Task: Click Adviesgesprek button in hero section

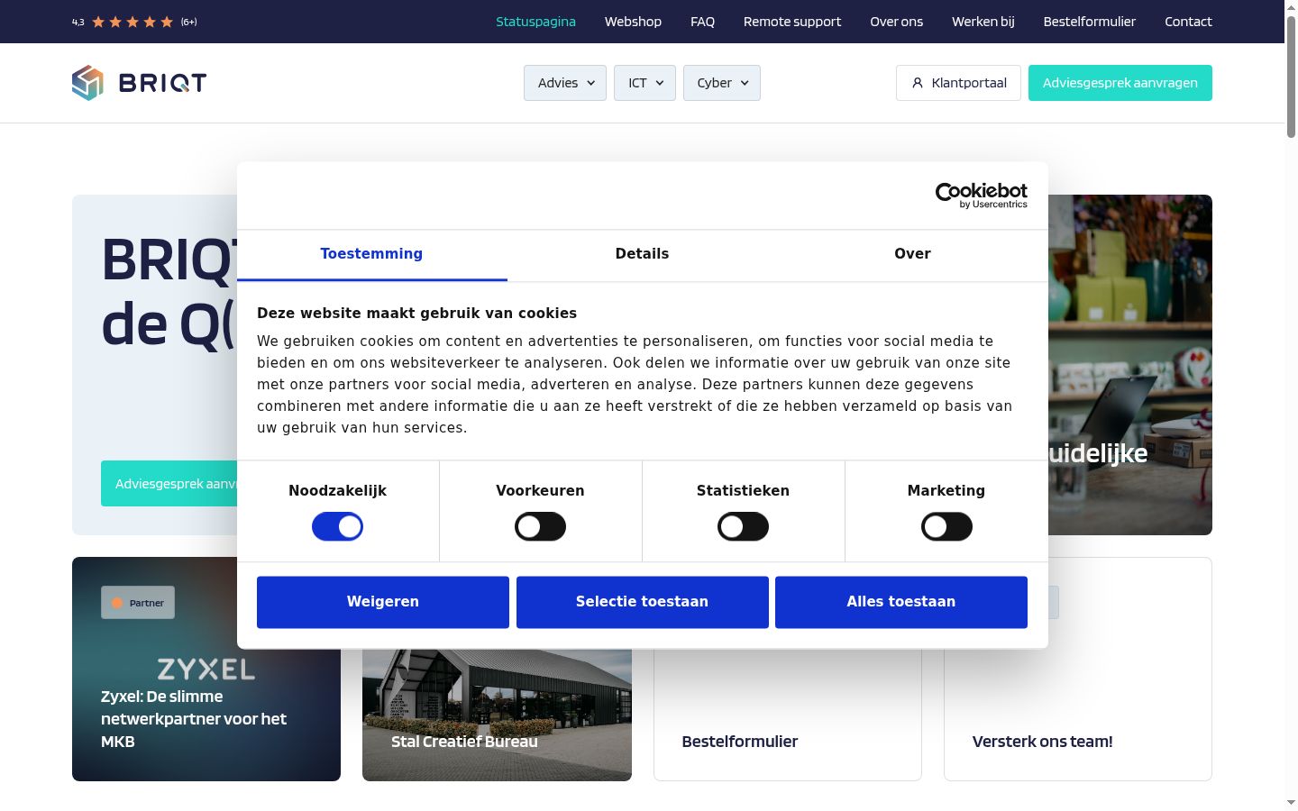Action: (169, 484)
